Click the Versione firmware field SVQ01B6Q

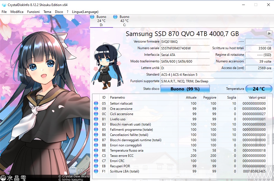coord(185,41)
